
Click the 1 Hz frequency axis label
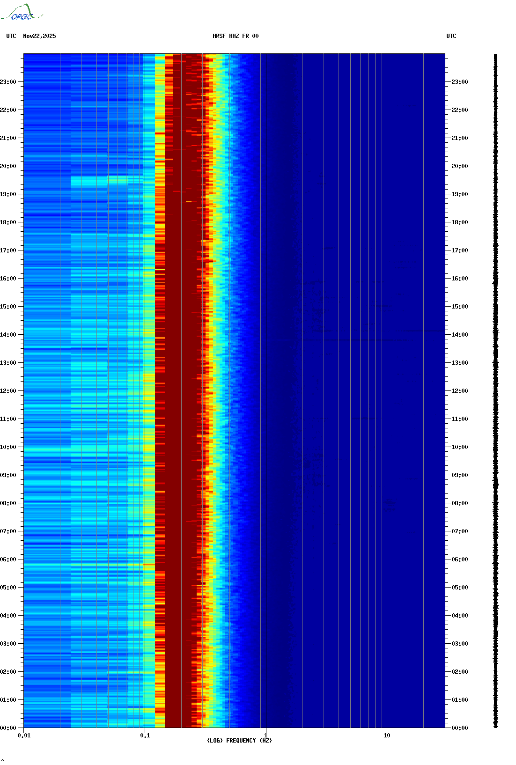[x=266, y=736]
